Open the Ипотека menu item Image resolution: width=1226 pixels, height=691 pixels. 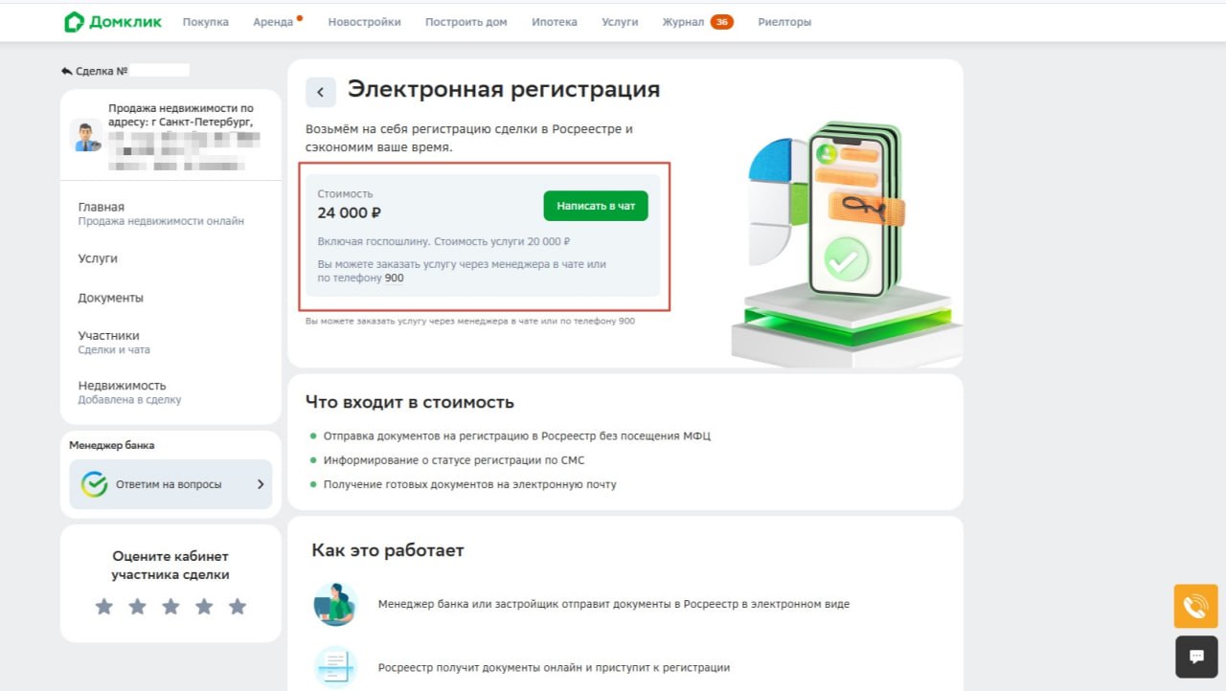555,22
